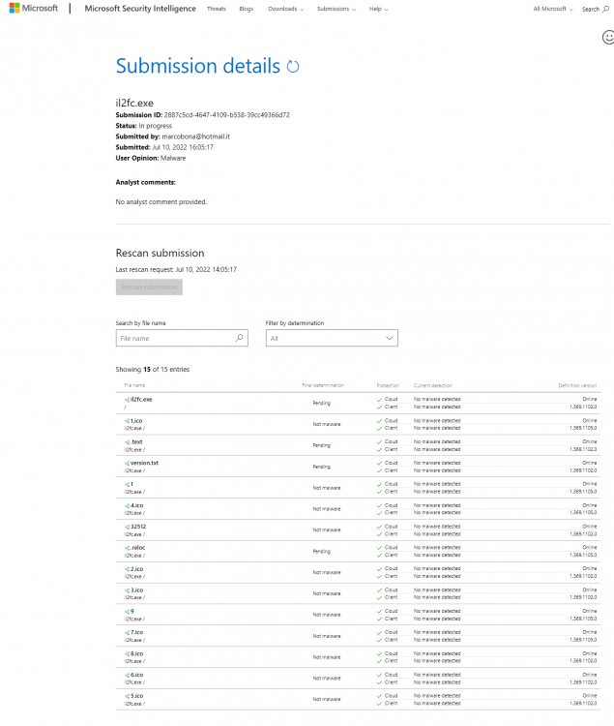Click the tree icon beside .reloc
614x726 pixels.
coord(127,548)
